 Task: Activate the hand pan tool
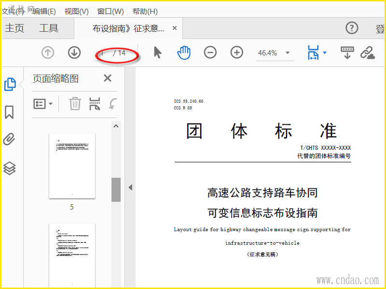pyautogui.click(x=184, y=53)
